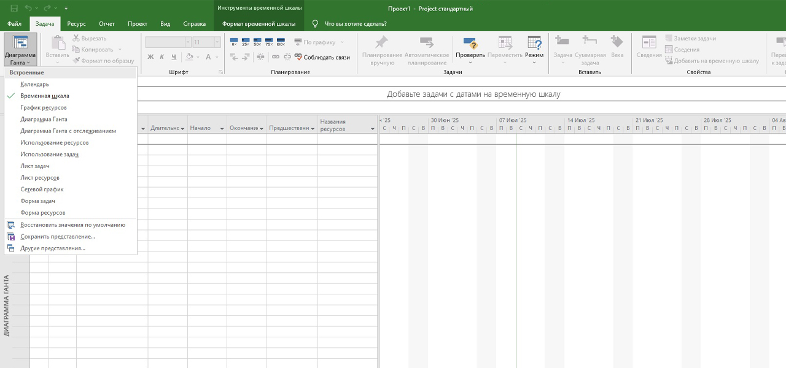Viewport: 786px width, 368px height.
Task: Switch to the Проект tab
Action: pos(138,24)
